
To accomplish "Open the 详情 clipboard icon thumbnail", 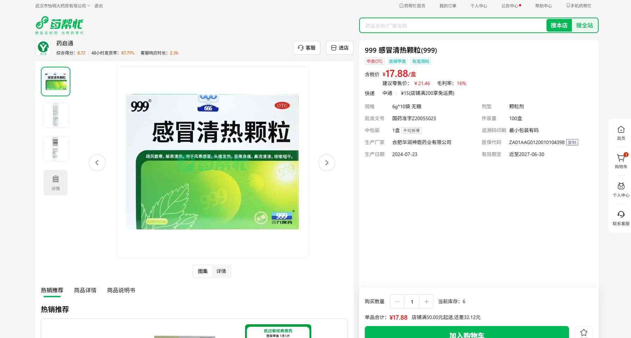I will tap(56, 183).
